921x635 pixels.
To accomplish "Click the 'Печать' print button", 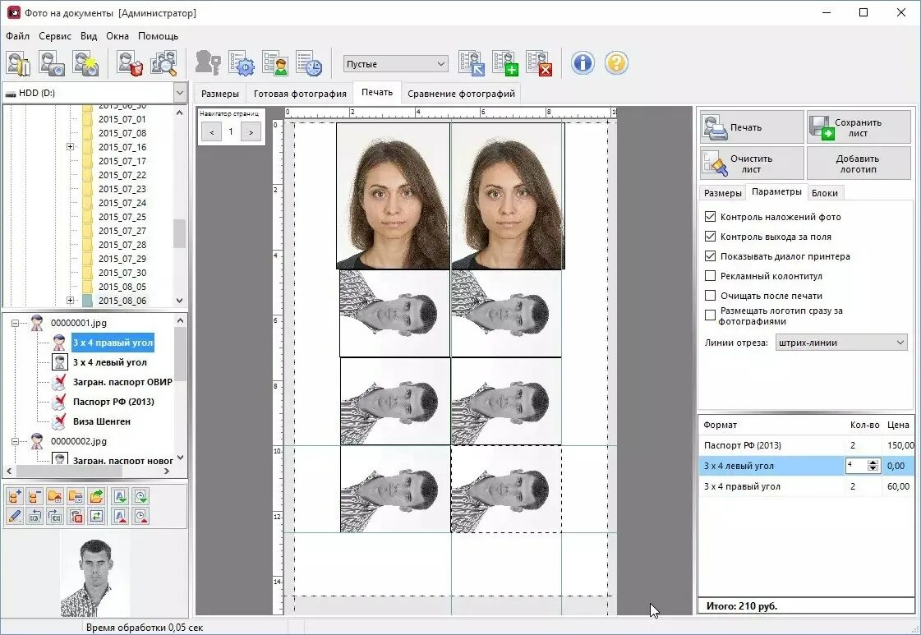I will pos(752,127).
